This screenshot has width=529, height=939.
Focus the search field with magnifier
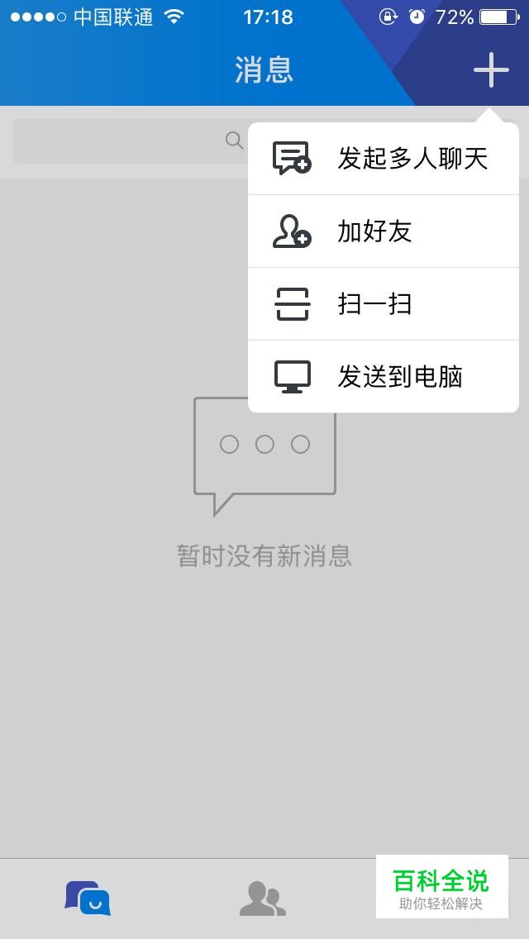click(x=131, y=141)
